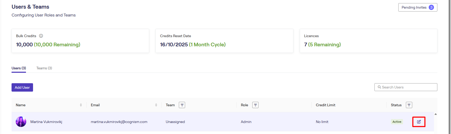The width and height of the screenshot is (451, 134).
Task: Click the Licences summary card
Action: click(x=368, y=41)
